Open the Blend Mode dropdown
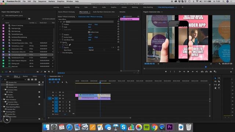235x132 pixels. tap(97, 50)
